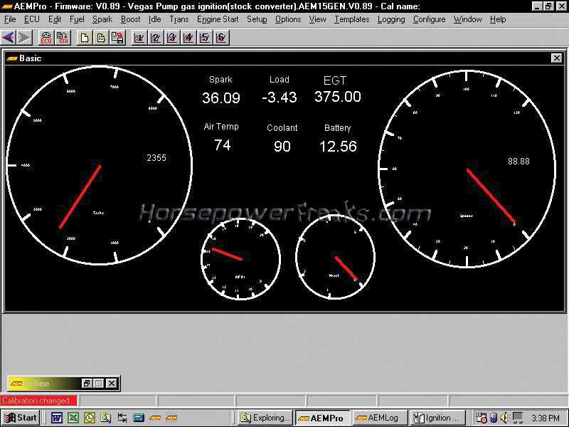The image size is (569, 427).
Task: Open template 6 from the toolbar
Action: point(221,38)
